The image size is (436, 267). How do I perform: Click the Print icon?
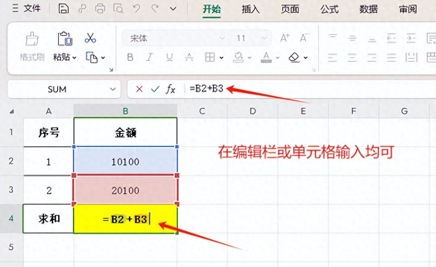pos(100,9)
